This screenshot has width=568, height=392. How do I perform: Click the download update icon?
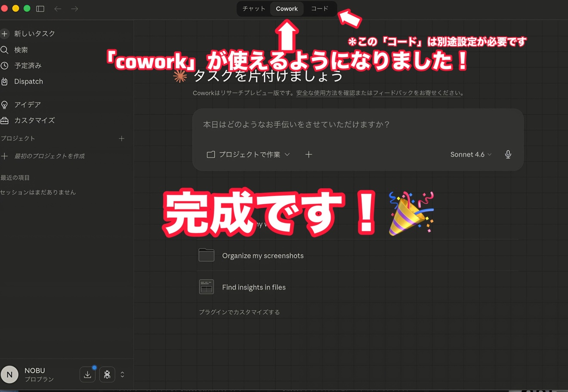coord(87,374)
